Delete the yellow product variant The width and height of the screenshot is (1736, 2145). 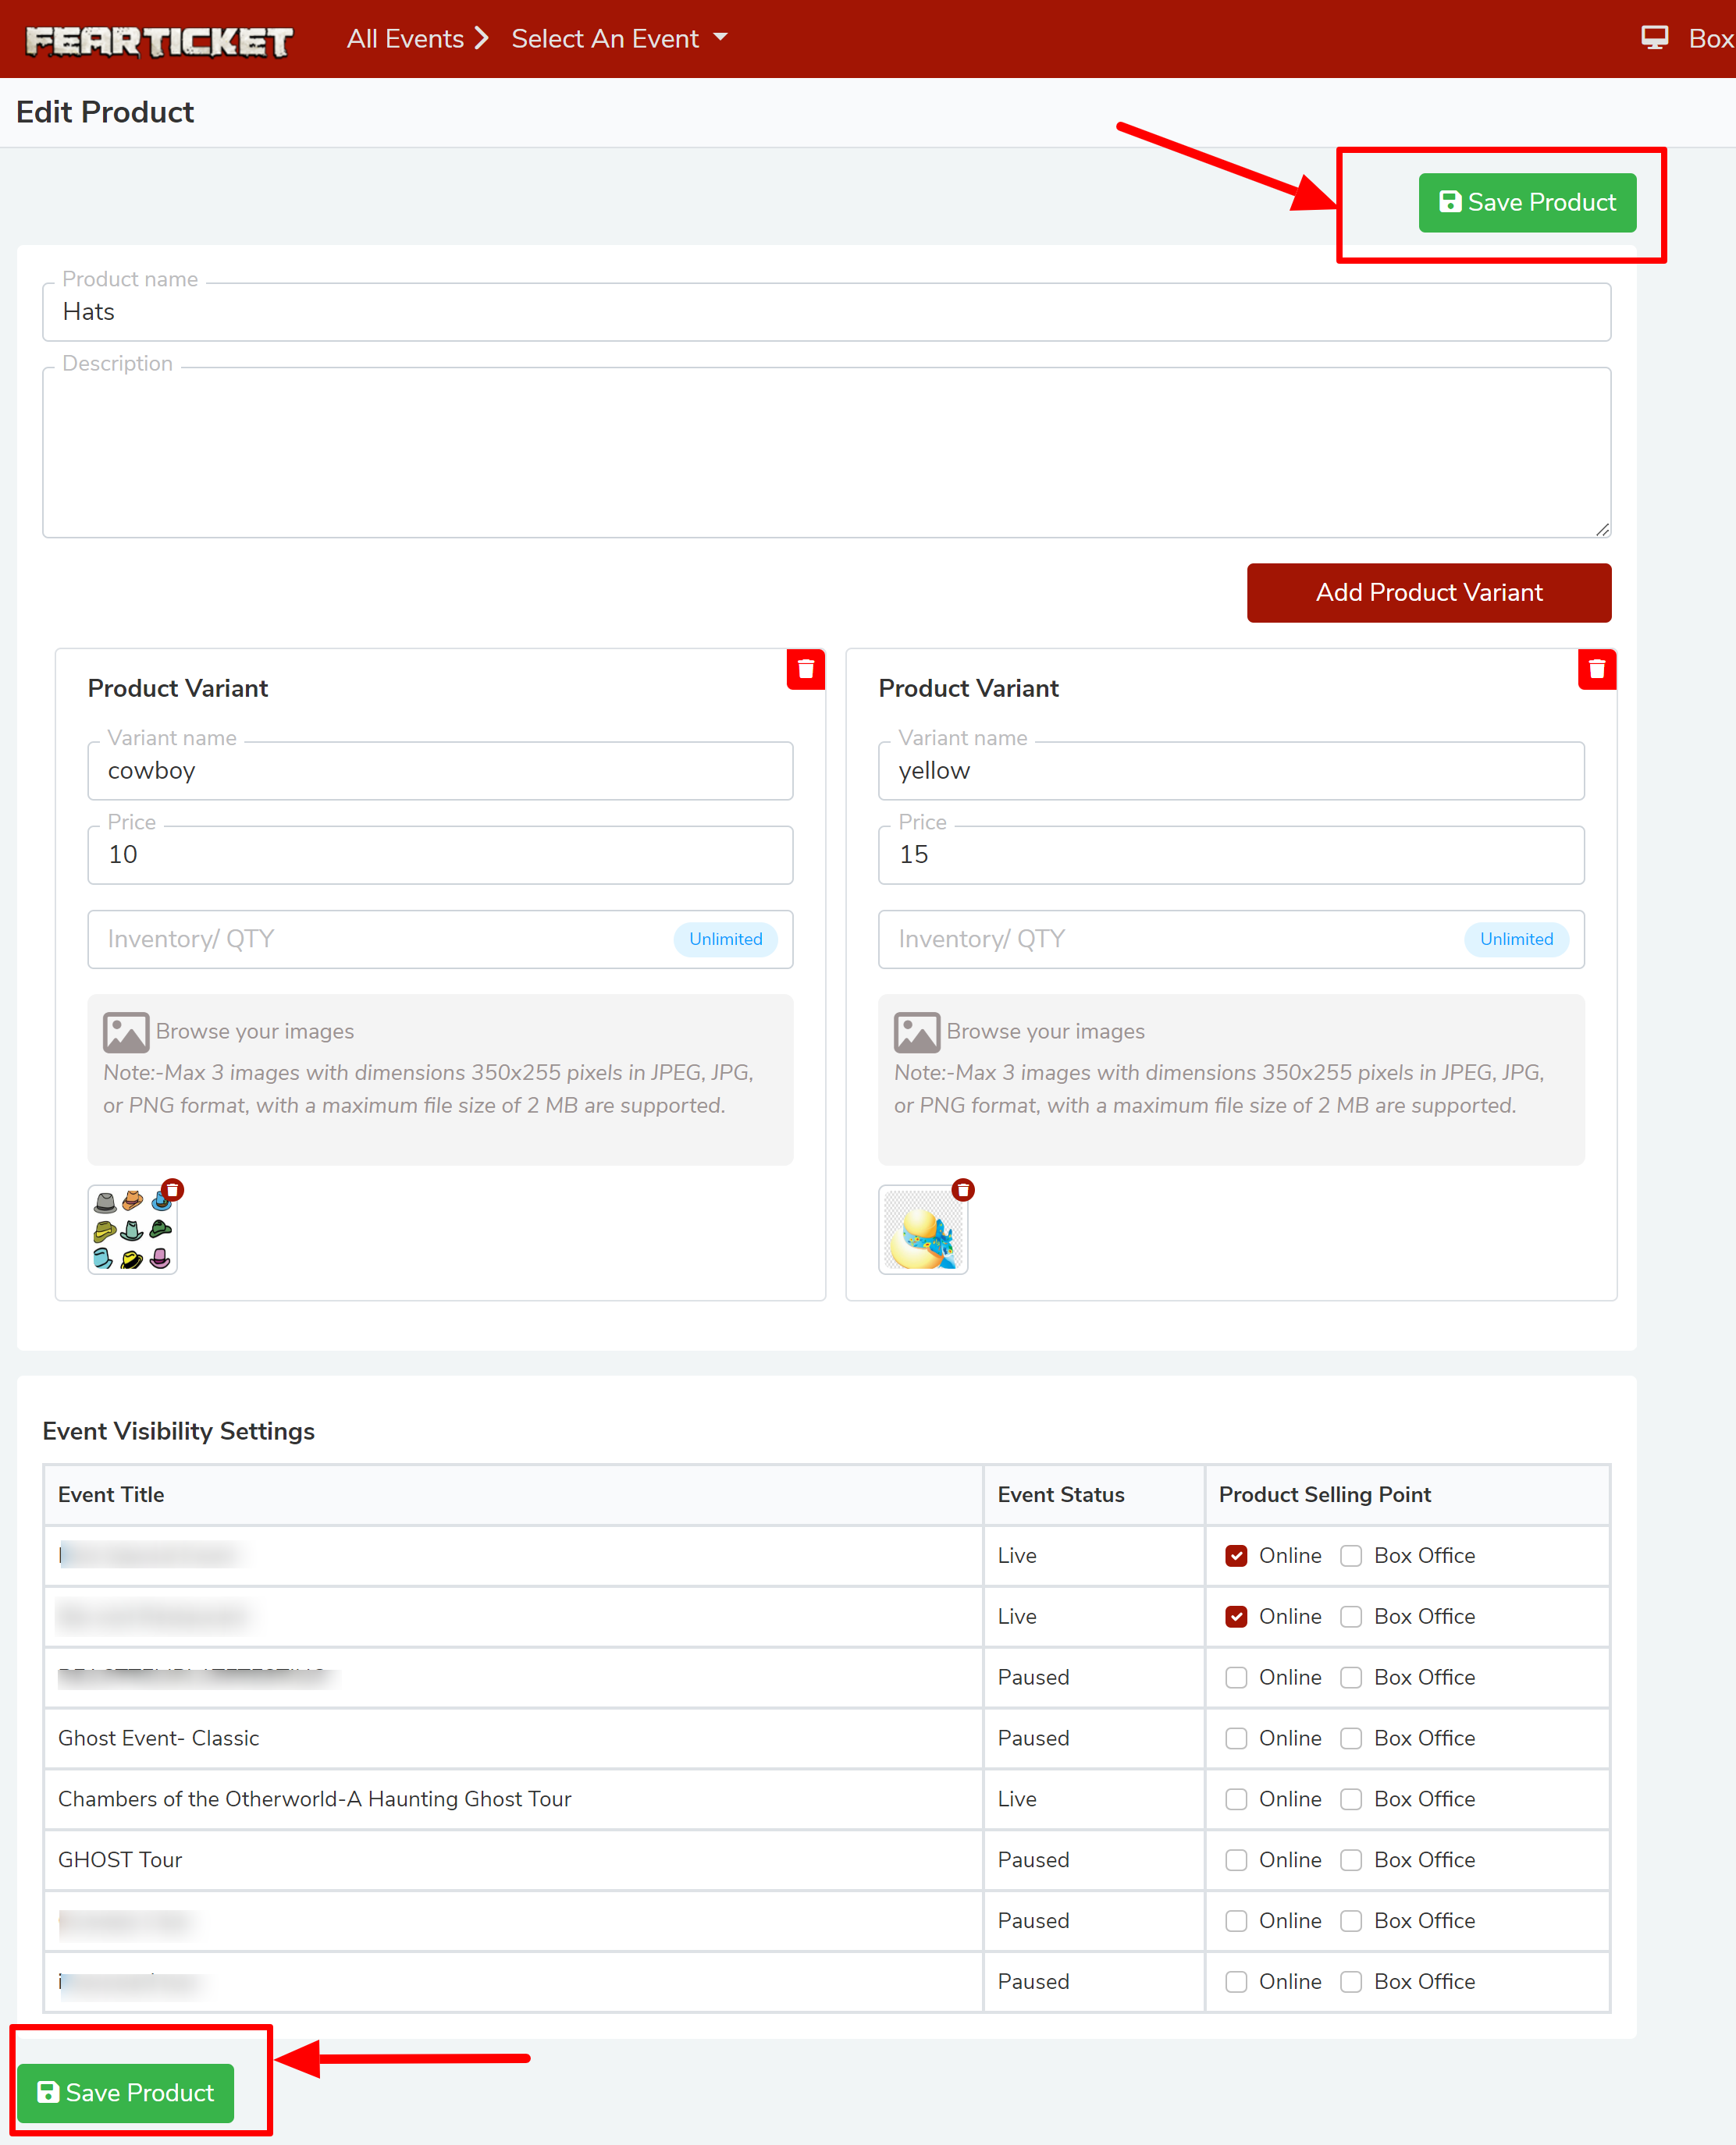pyautogui.click(x=1596, y=669)
